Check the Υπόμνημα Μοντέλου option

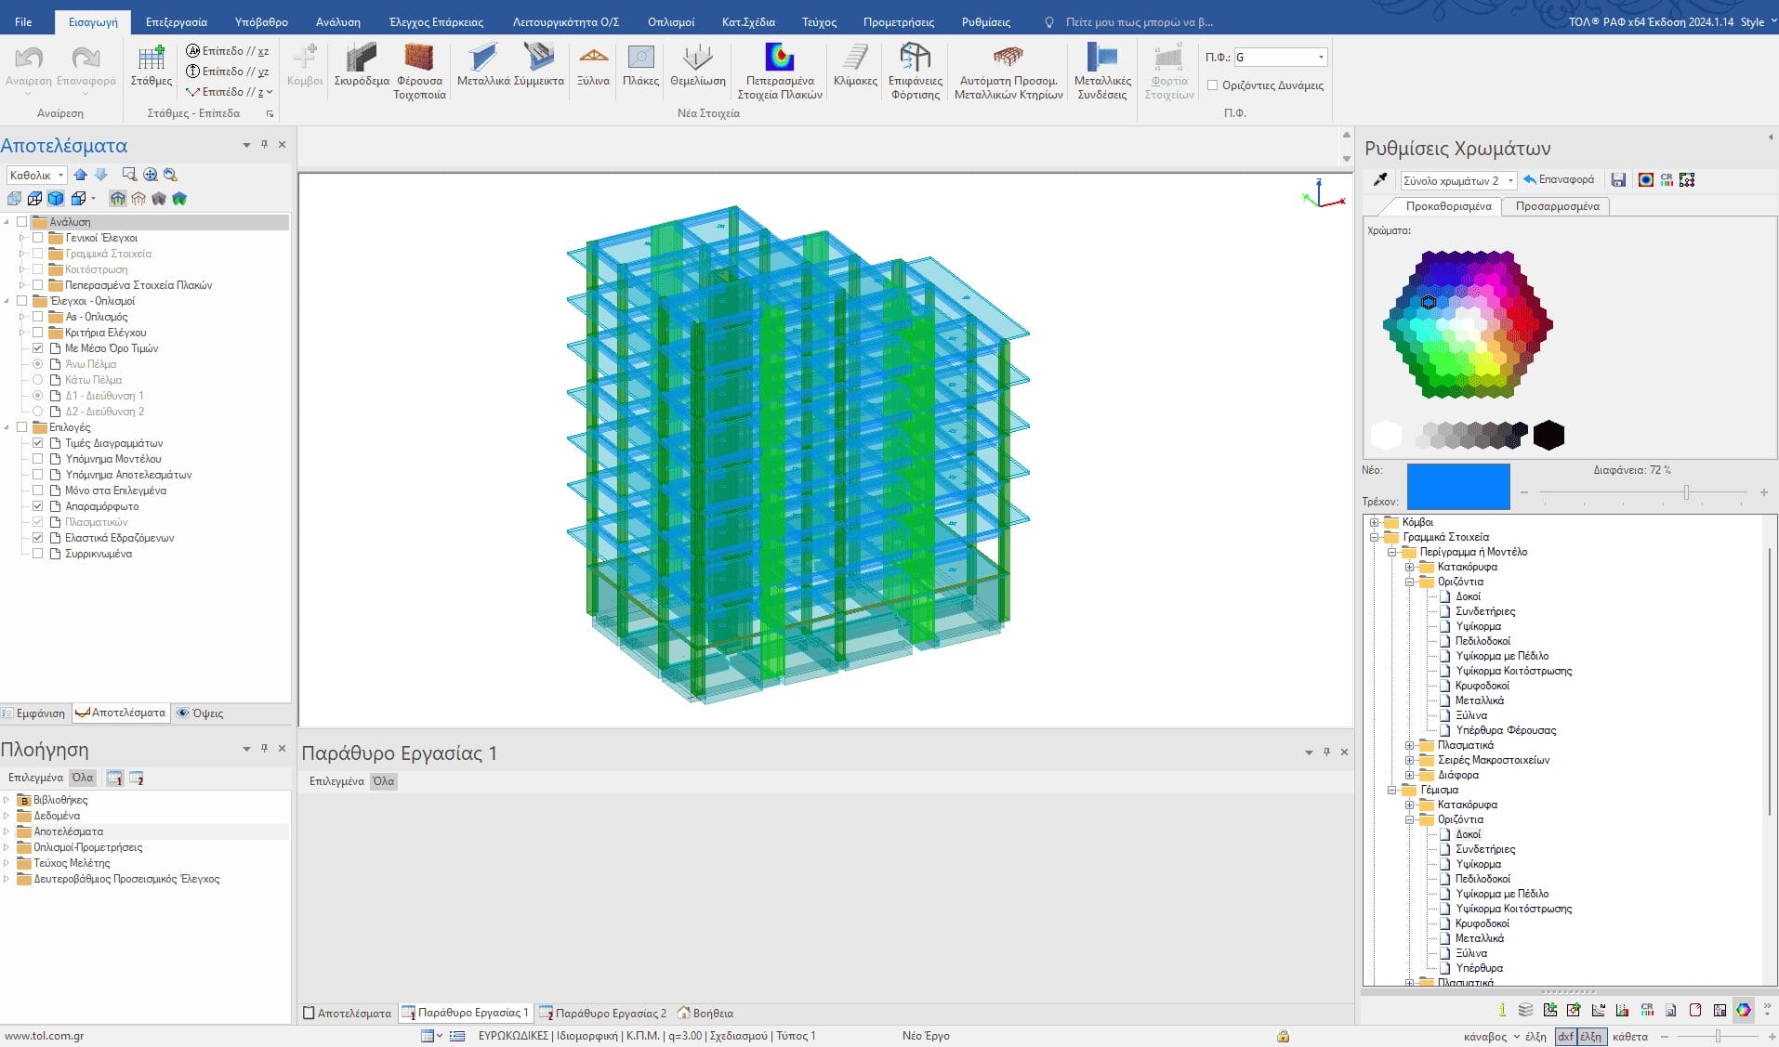pos(38,459)
